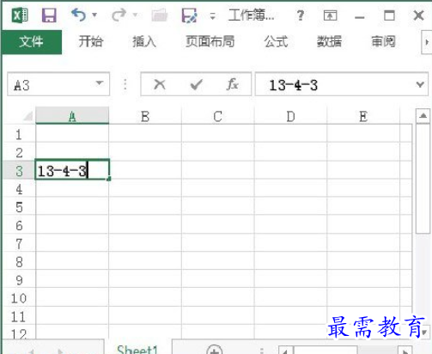Click the horizontal scrollbar thumb
The image size is (432, 354).
[326, 351]
